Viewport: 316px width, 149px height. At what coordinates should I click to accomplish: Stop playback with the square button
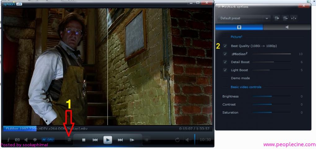tap(84, 140)
